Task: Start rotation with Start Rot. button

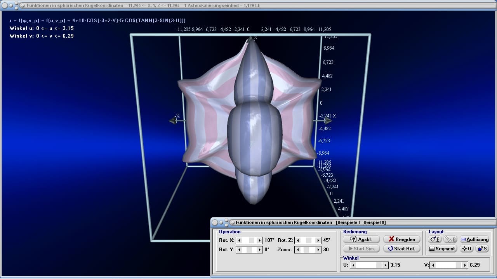Action: (x=402, y=249)
